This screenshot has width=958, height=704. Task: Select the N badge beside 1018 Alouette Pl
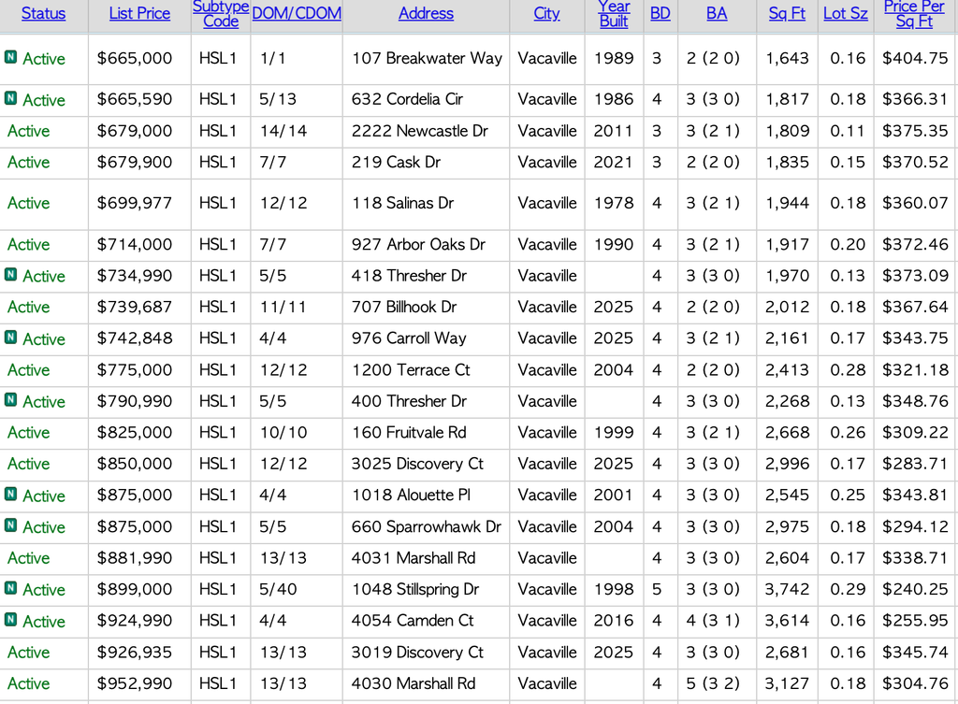point(10,495)
